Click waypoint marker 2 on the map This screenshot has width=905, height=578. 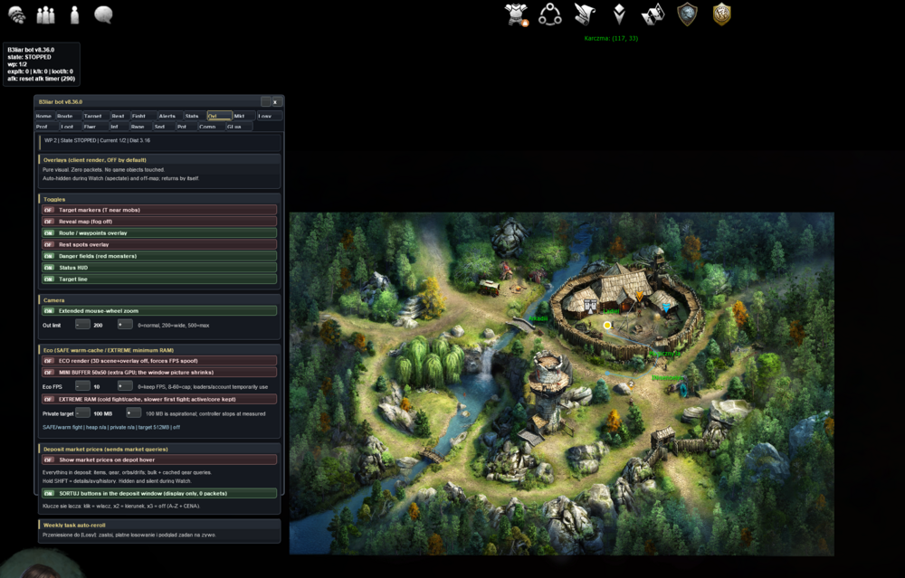point(631,384)
